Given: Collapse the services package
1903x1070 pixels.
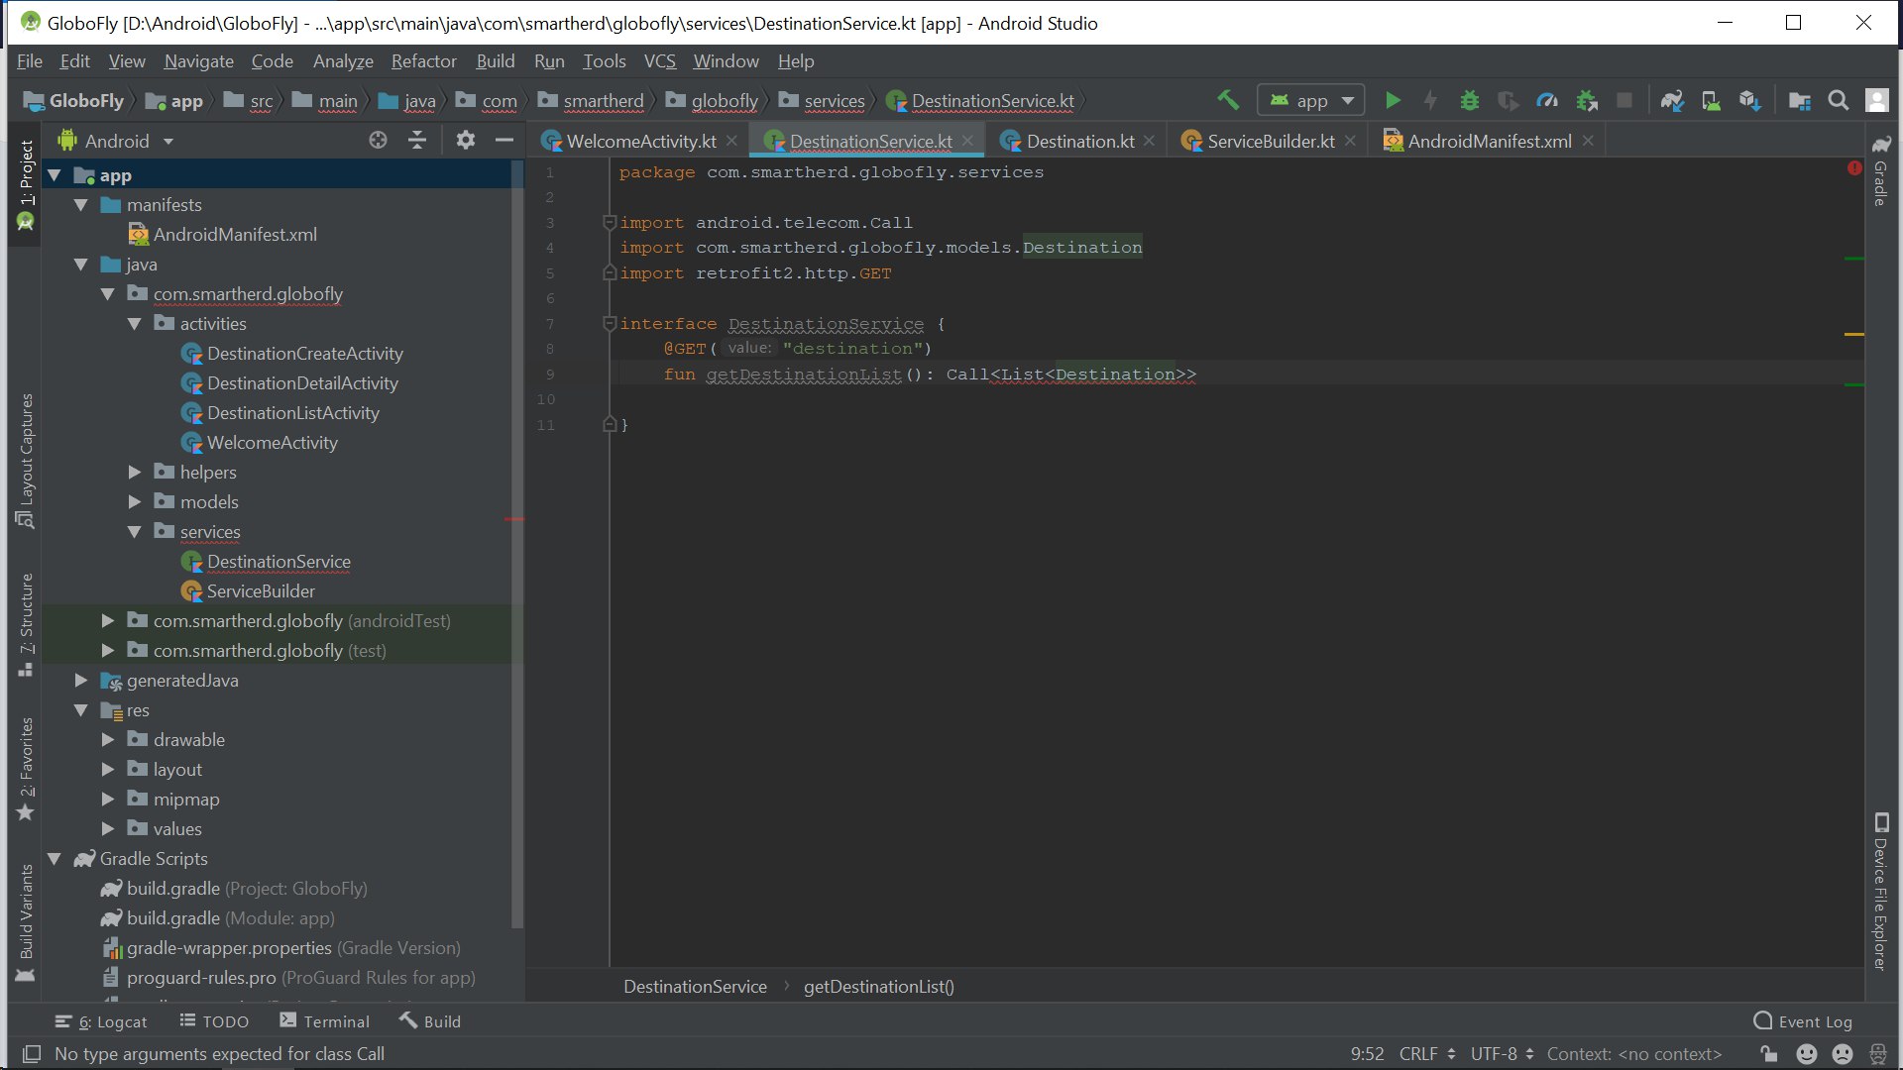Looking at the screenshot, I should [x=135, y=532].
